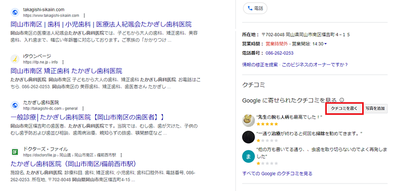This screenshot has height=191, width=400.
Task: Open three-dot menu beside takagishi-dc.com URL
Action: (x=83, y=108)
